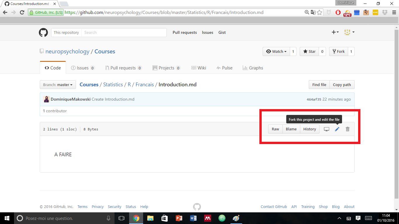Viewport: 399px width, 224px height.
Task: Switch to the Code tab
Action: click(x=53, y=68)
